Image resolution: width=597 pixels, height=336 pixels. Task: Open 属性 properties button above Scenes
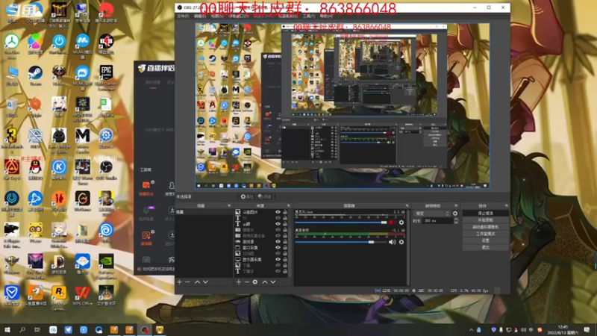247,196
